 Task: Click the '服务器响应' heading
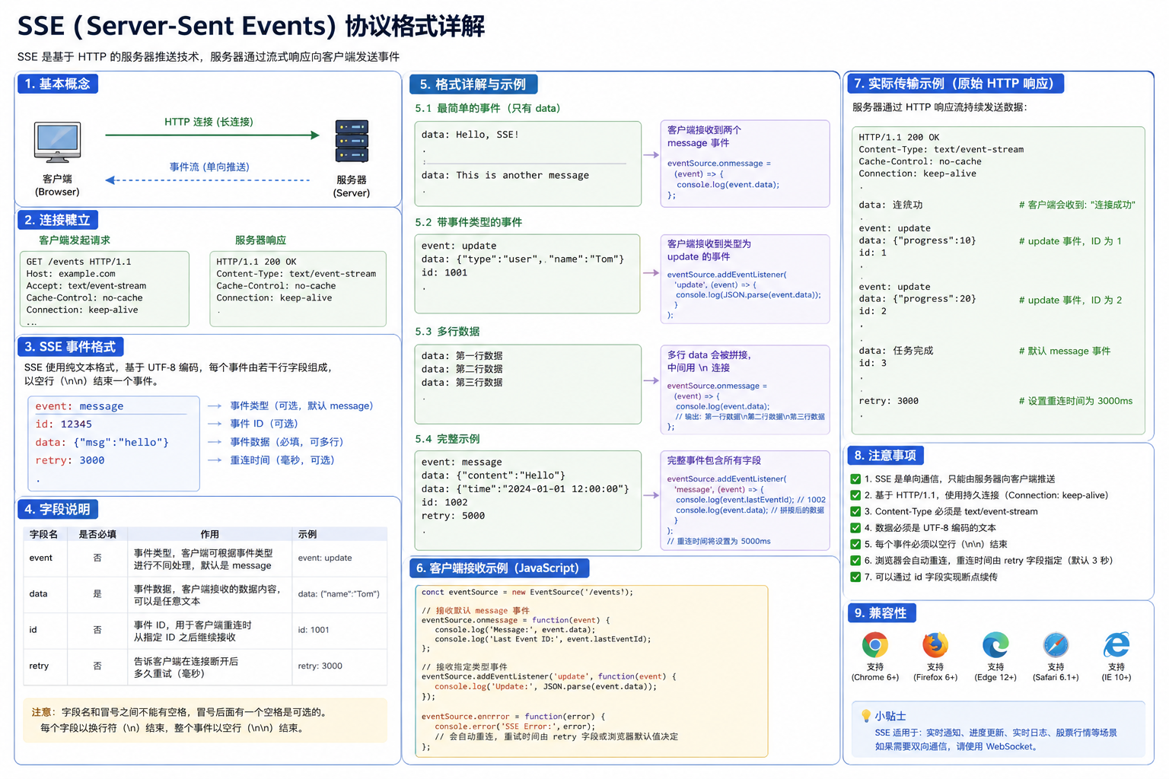260,240
